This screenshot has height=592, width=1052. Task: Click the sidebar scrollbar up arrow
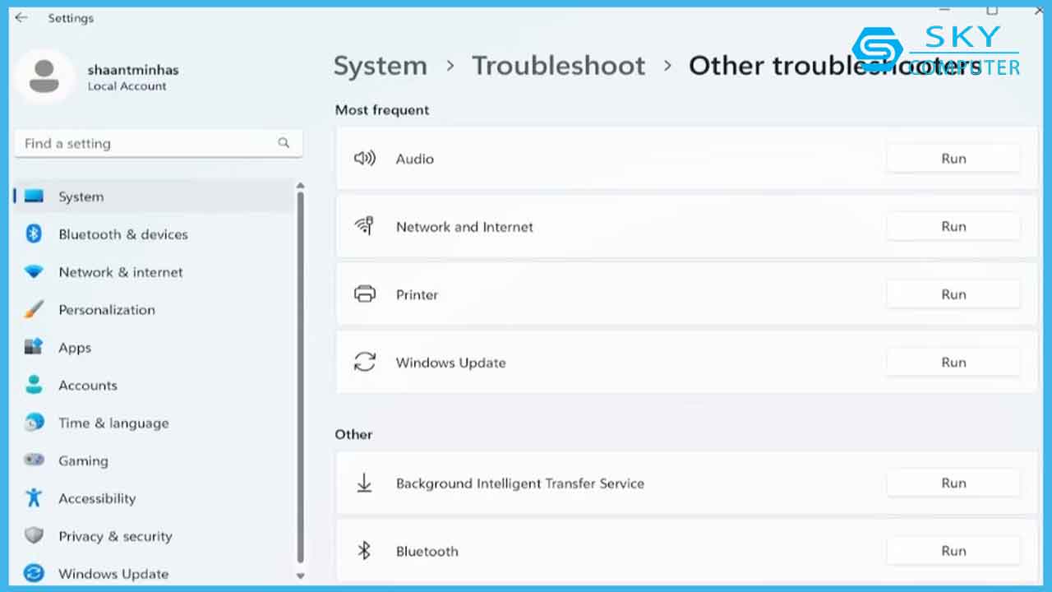click(x=300, y=187)
